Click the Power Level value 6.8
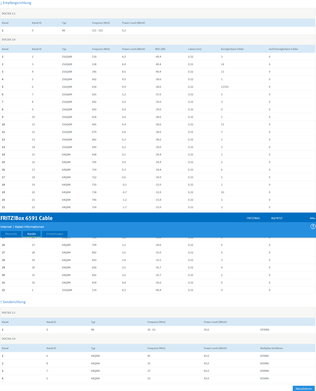This screenshot has width=316, height=391. tap(124, 132)
